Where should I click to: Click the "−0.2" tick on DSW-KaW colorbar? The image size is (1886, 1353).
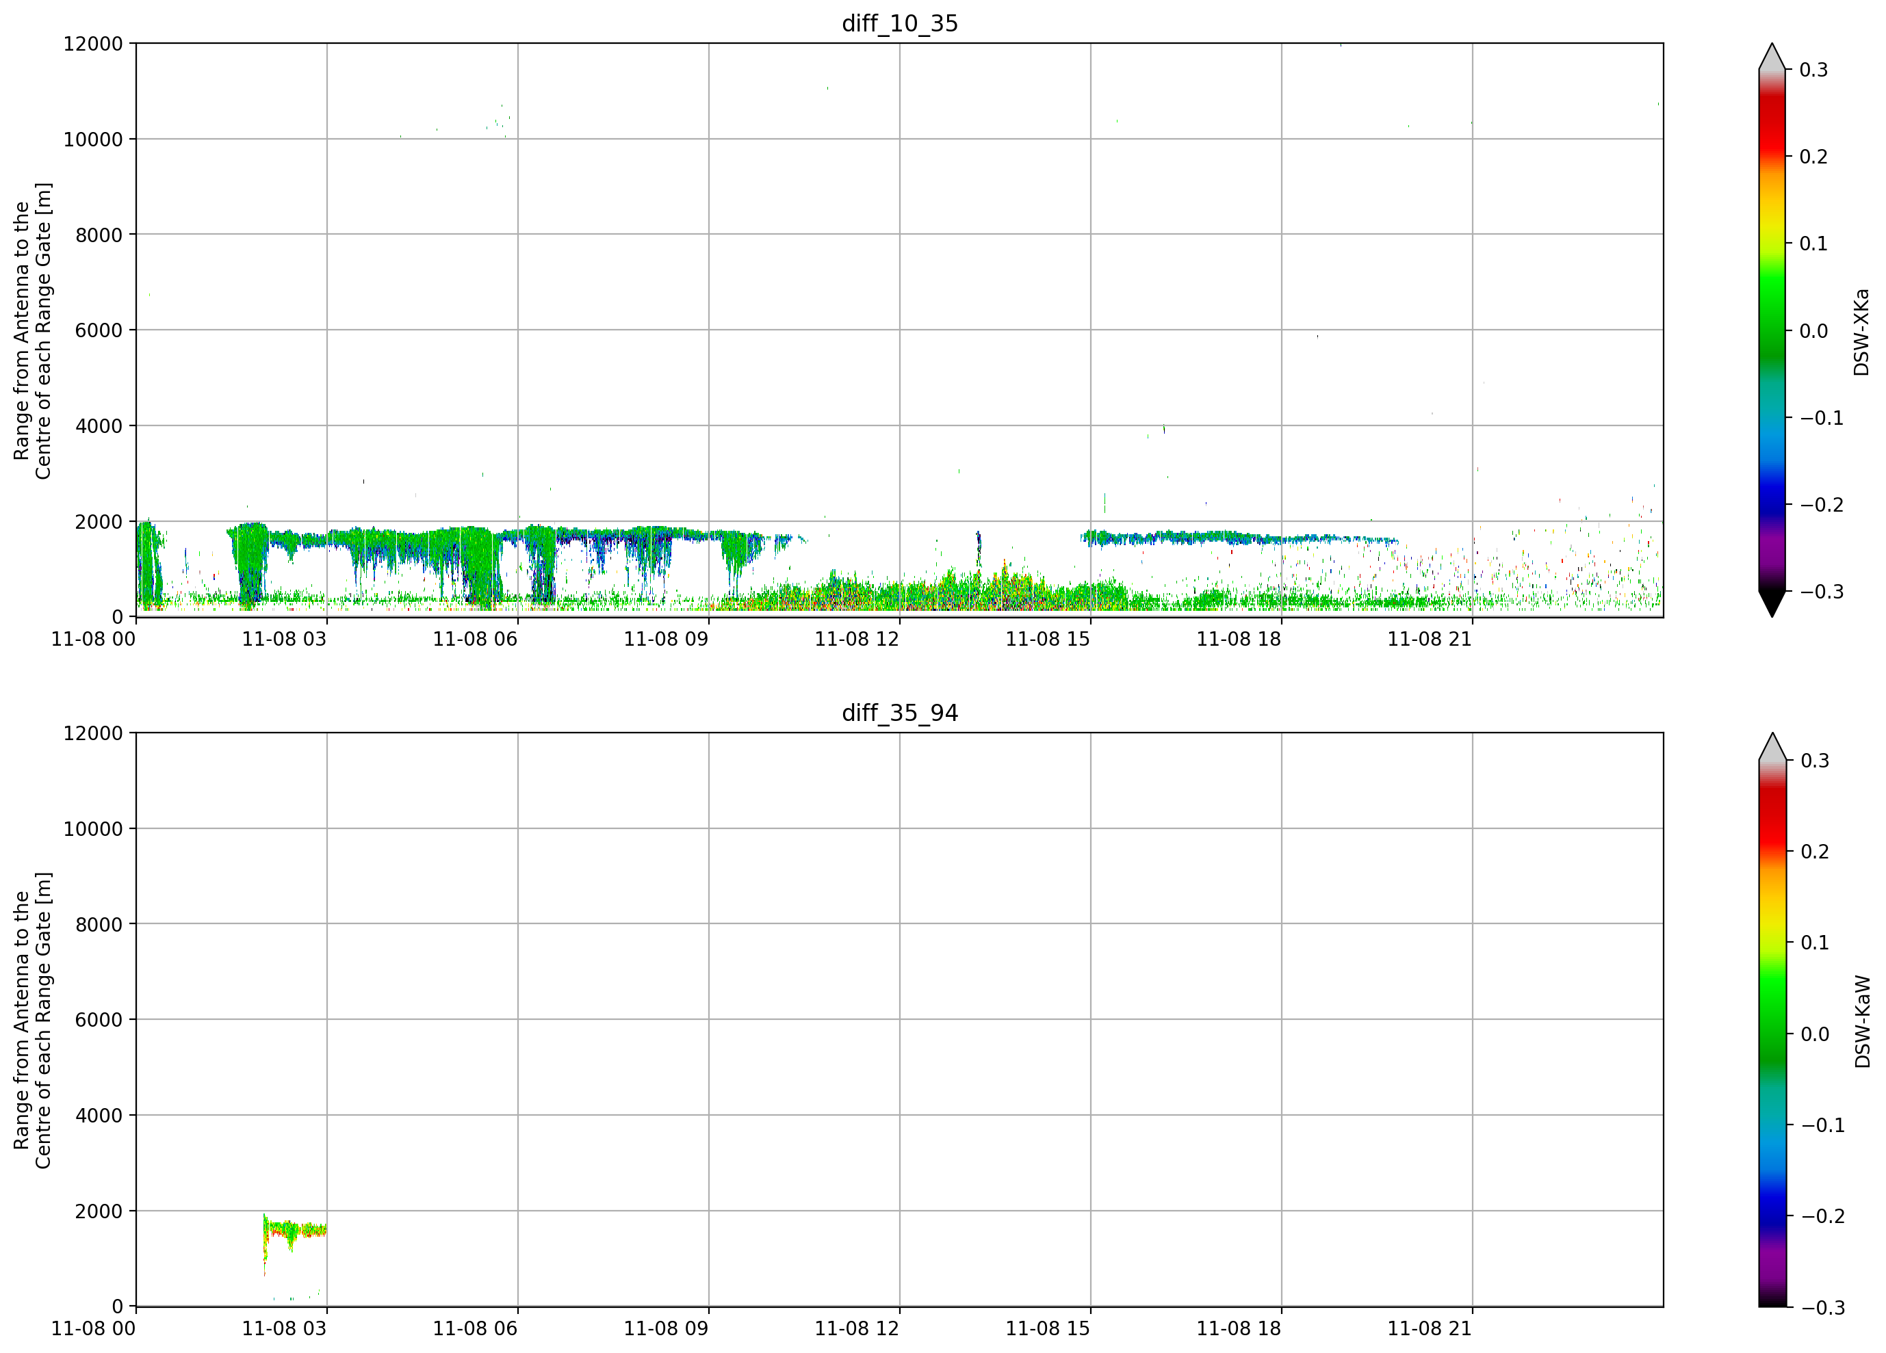pyautogui.click(x=1823, y=1216)
